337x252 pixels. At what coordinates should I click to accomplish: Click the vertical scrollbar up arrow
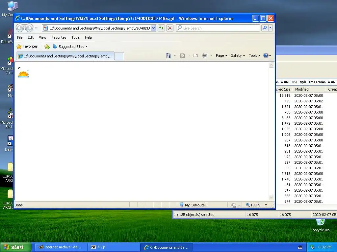point(272,65)
